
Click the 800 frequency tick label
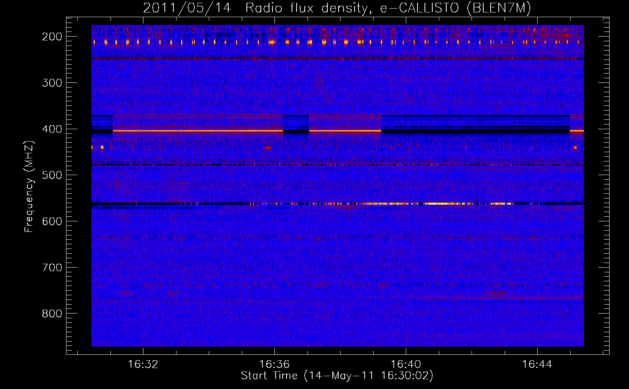click(x=52, y=314)
